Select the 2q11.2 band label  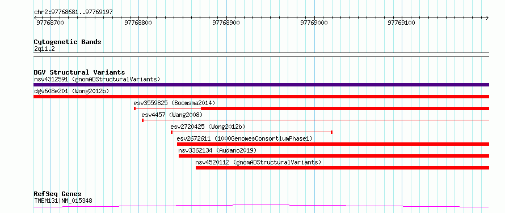point(44,49)
